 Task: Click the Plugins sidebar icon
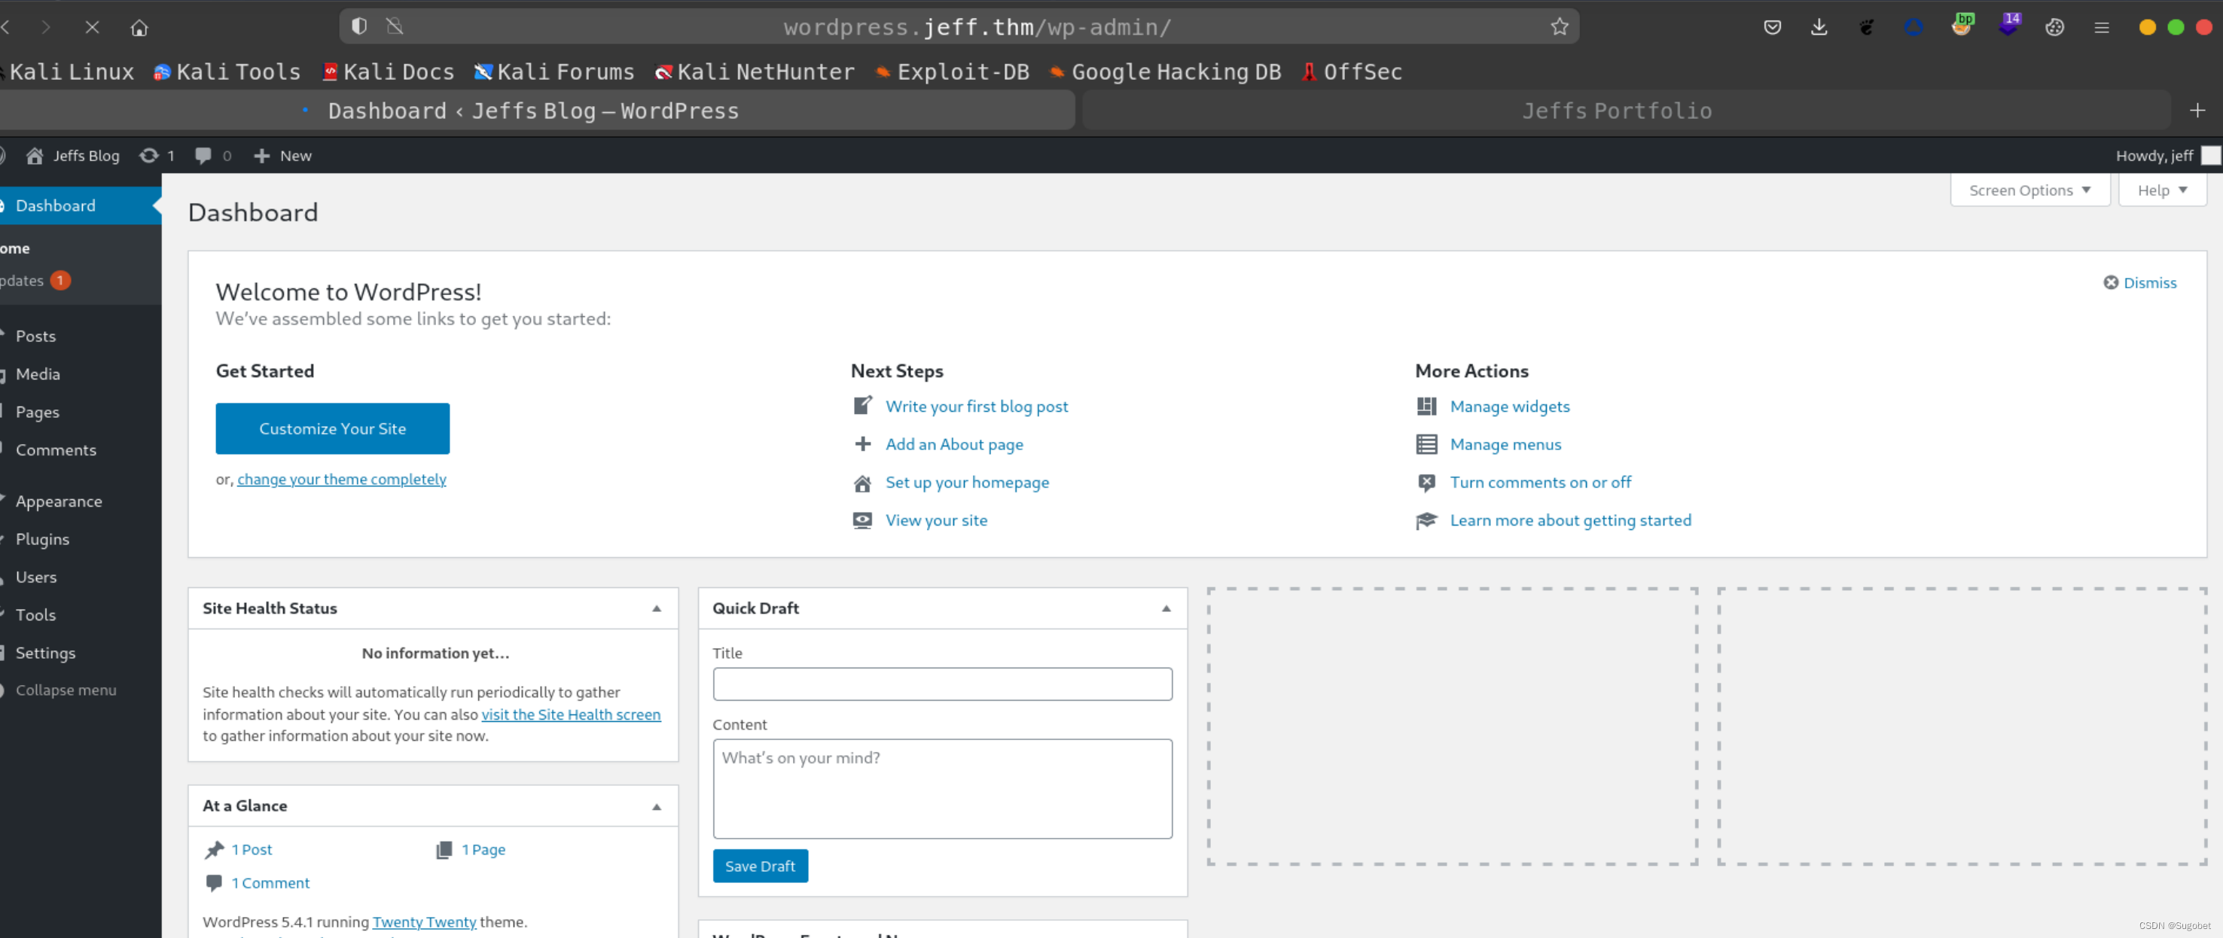pyautogui.click(x=41, y=538)
